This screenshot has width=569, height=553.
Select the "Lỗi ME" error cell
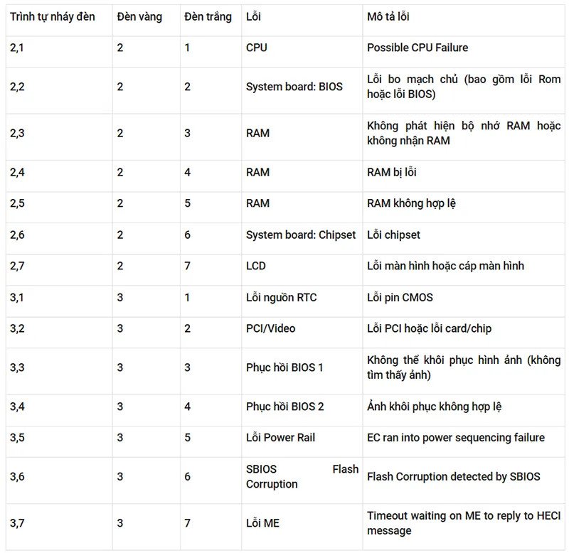click(262, 523)
